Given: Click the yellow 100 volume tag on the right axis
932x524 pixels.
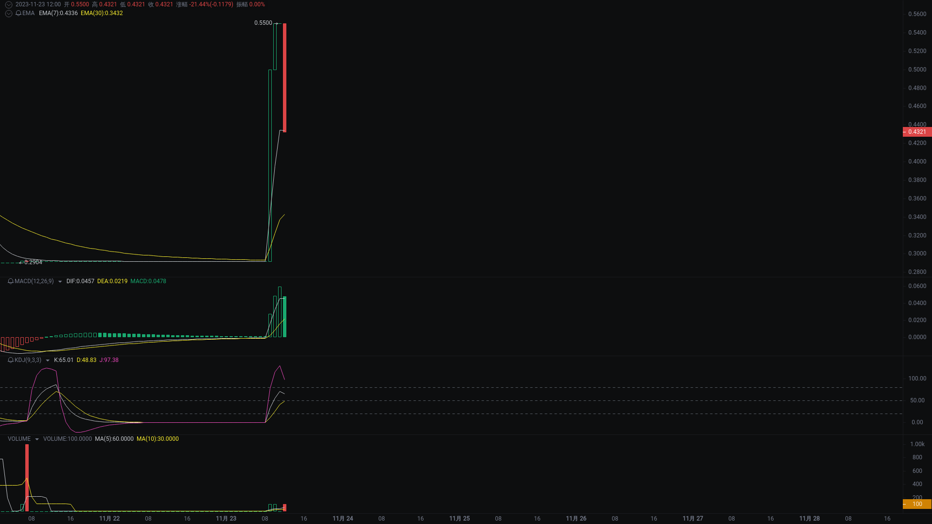Looking at the screenshot, I should [917, 504].
